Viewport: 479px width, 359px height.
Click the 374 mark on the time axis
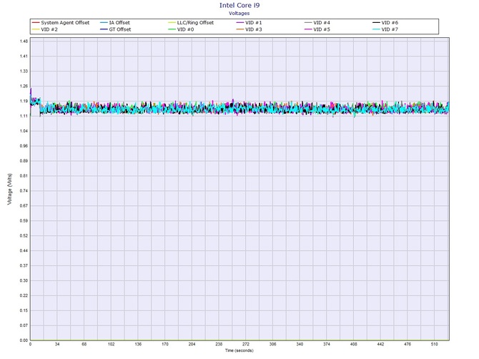[327, 344]
